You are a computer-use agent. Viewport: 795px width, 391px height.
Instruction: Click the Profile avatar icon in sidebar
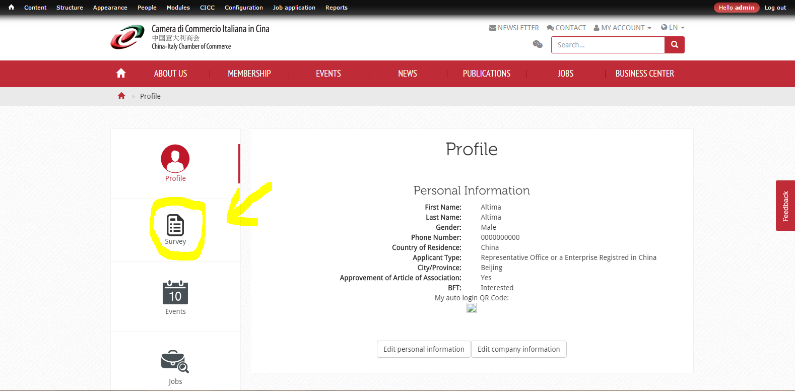click(175, 159)
